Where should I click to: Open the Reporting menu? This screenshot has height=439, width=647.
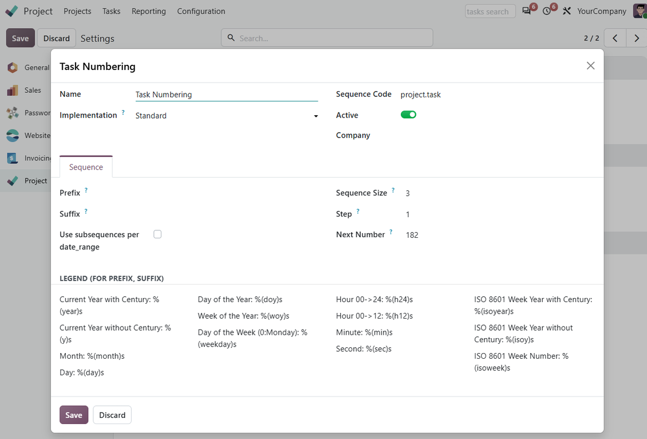pos(148,11)
